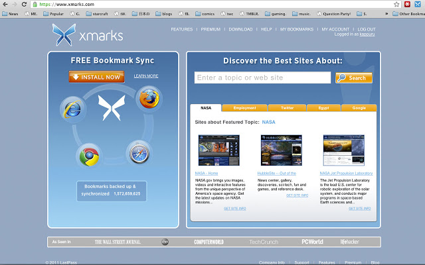
Task: Click the Safari compass browser icon
Action: tap(139, 154)
